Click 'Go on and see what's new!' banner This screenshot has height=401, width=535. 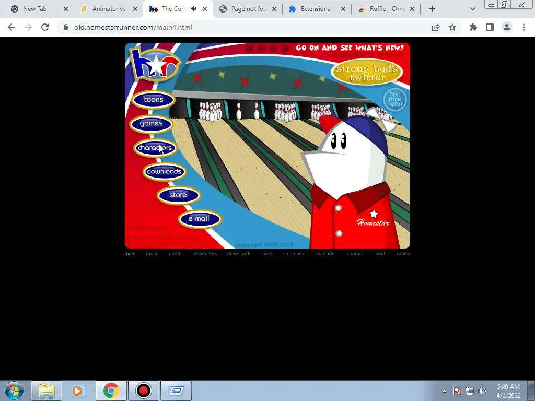[350, 48]
